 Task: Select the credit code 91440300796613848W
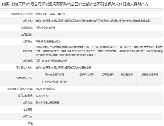click(x=54, y=82)
